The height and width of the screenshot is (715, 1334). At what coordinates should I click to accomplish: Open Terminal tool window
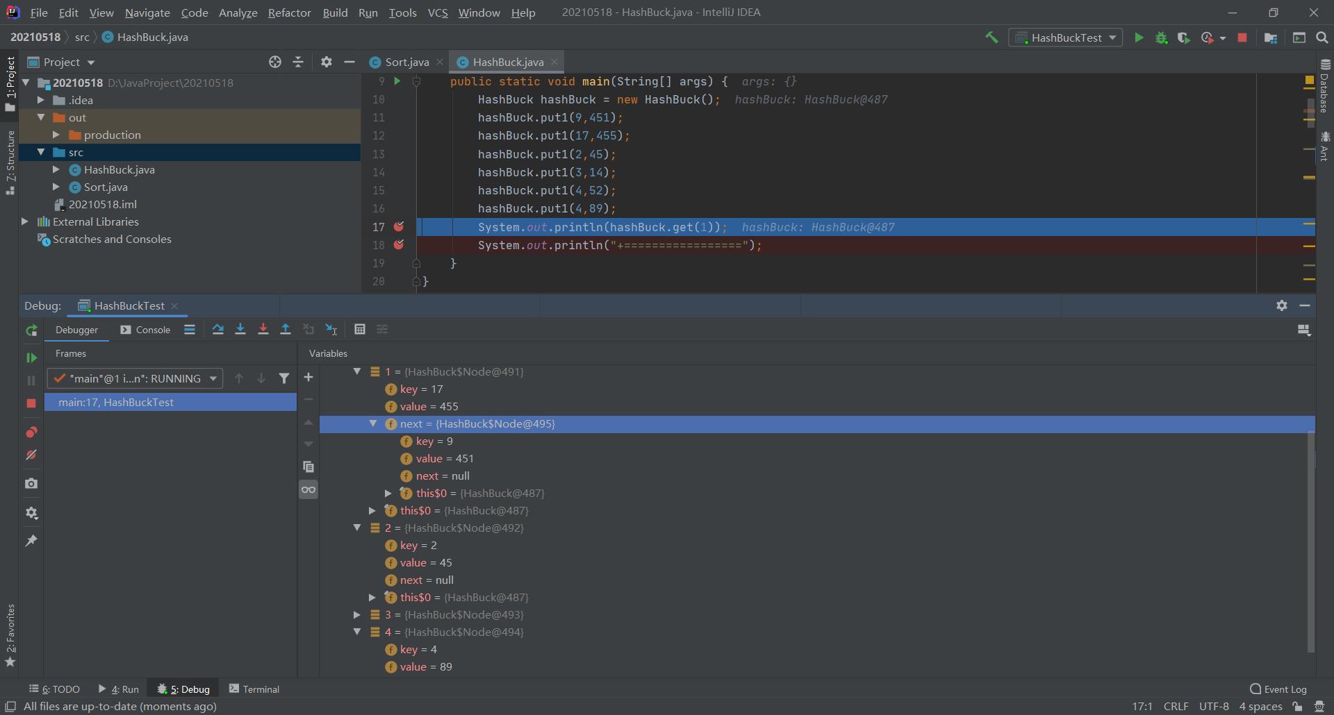[x=254, y=689]
